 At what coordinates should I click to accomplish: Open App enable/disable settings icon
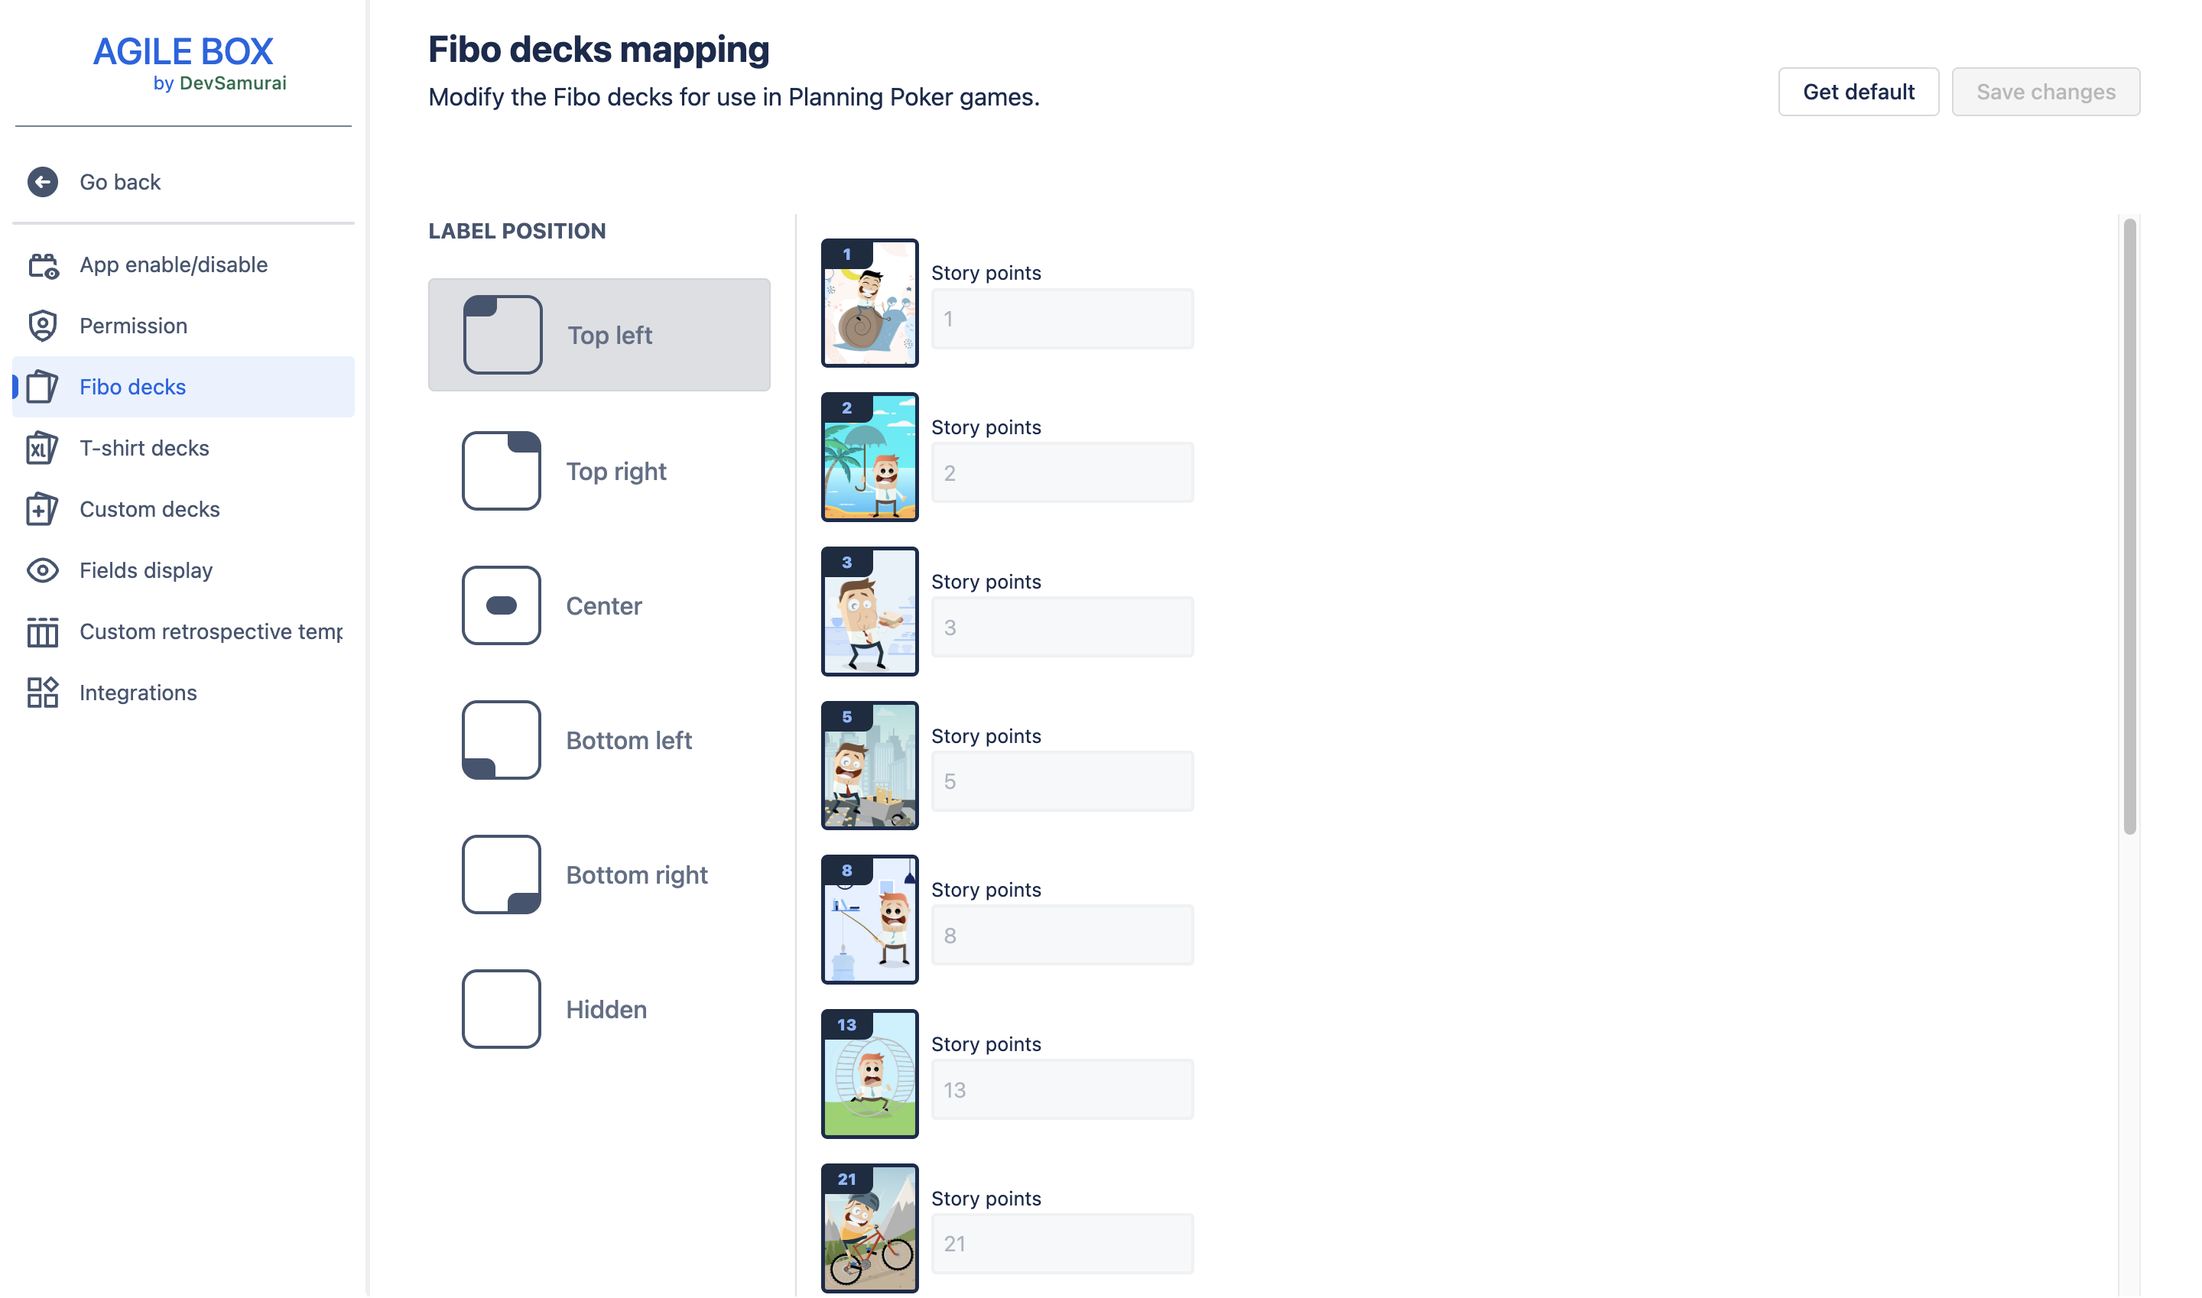42,265
